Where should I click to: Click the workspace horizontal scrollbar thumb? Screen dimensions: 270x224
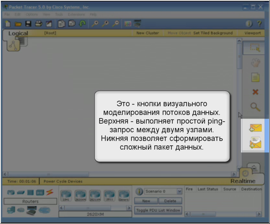click(49, 174)
